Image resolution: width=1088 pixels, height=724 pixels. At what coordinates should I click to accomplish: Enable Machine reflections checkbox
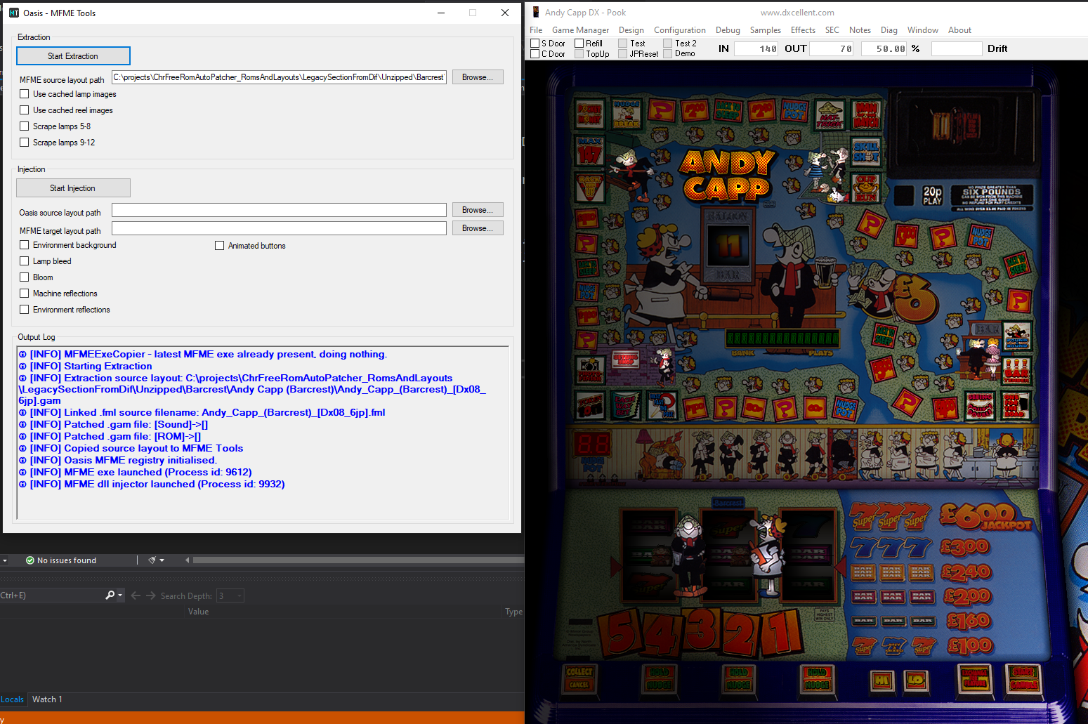pos(25,293)
